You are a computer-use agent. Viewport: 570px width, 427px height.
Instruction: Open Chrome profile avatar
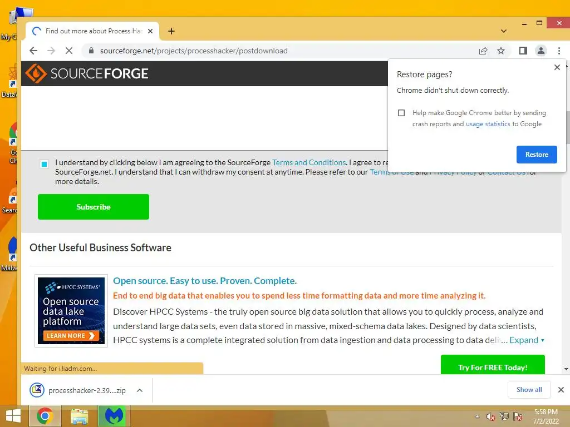(541, 51)
